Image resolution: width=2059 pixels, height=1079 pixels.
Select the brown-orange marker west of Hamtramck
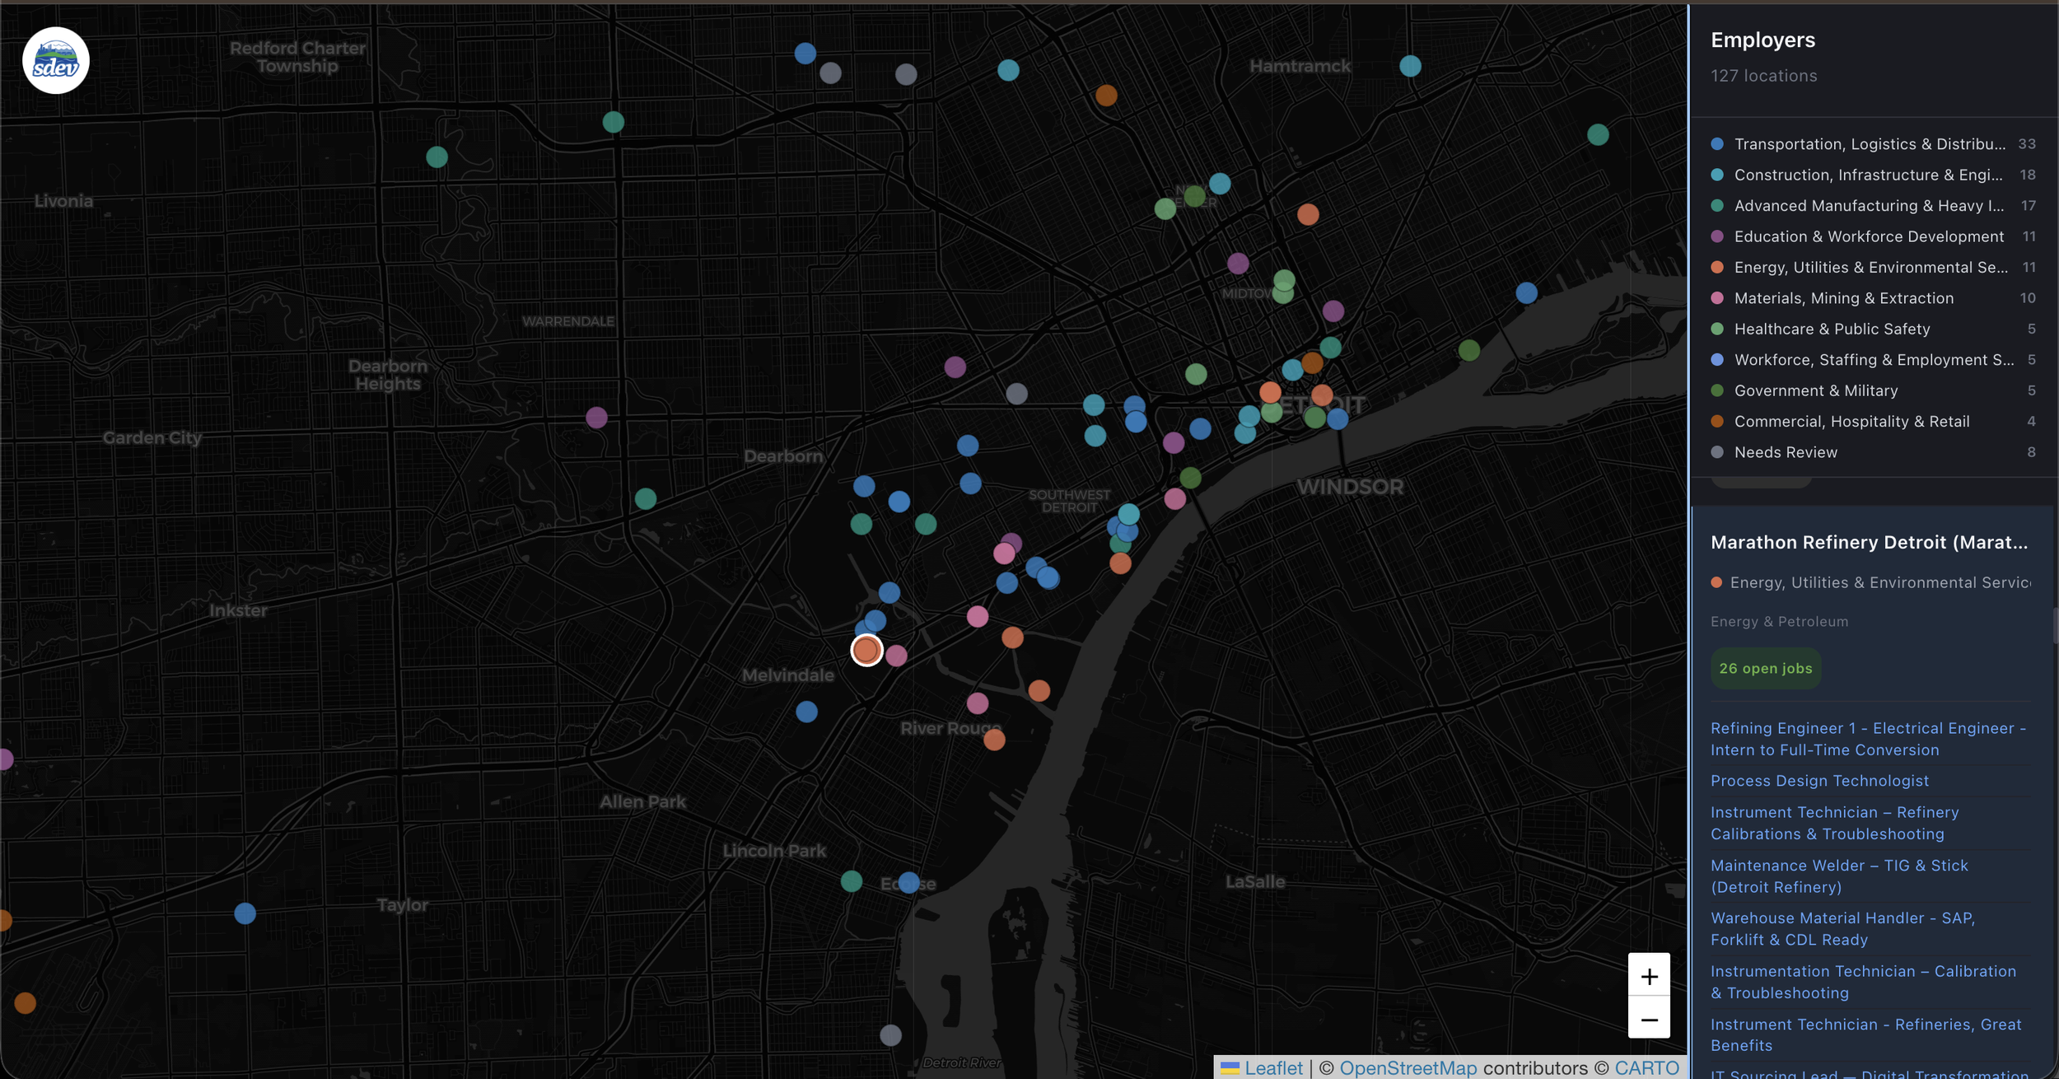[1106, 96]
